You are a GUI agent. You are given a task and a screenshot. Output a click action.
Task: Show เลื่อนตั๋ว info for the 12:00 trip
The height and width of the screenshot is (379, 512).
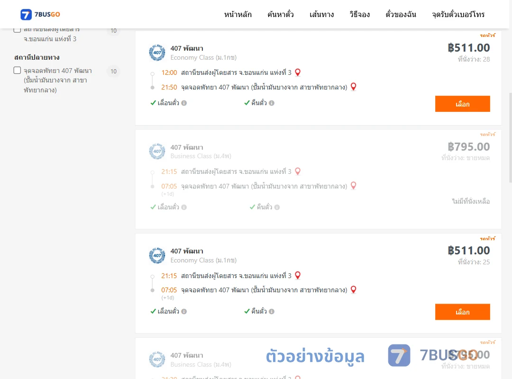[x=184, y=103]
